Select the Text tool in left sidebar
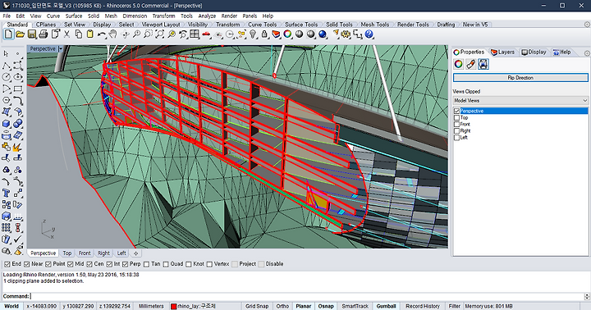591x310 pixels. [7, 194]
